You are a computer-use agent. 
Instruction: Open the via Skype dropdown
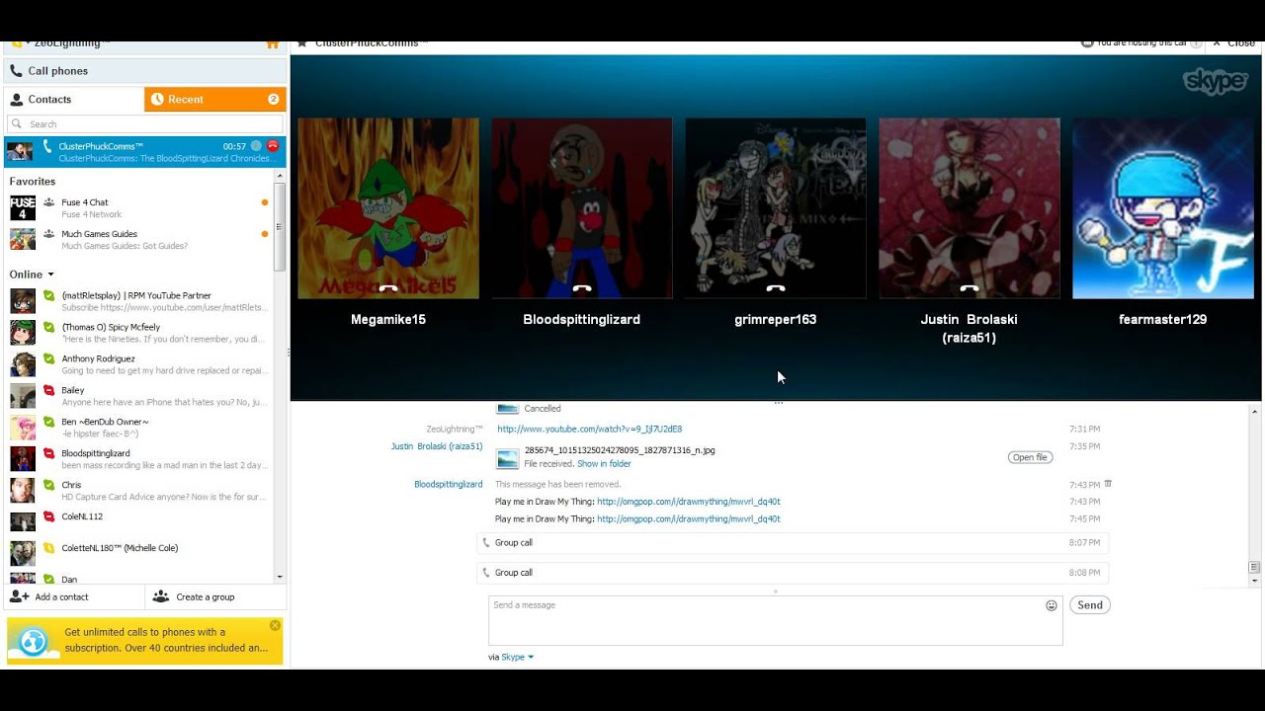pos(517,657)
